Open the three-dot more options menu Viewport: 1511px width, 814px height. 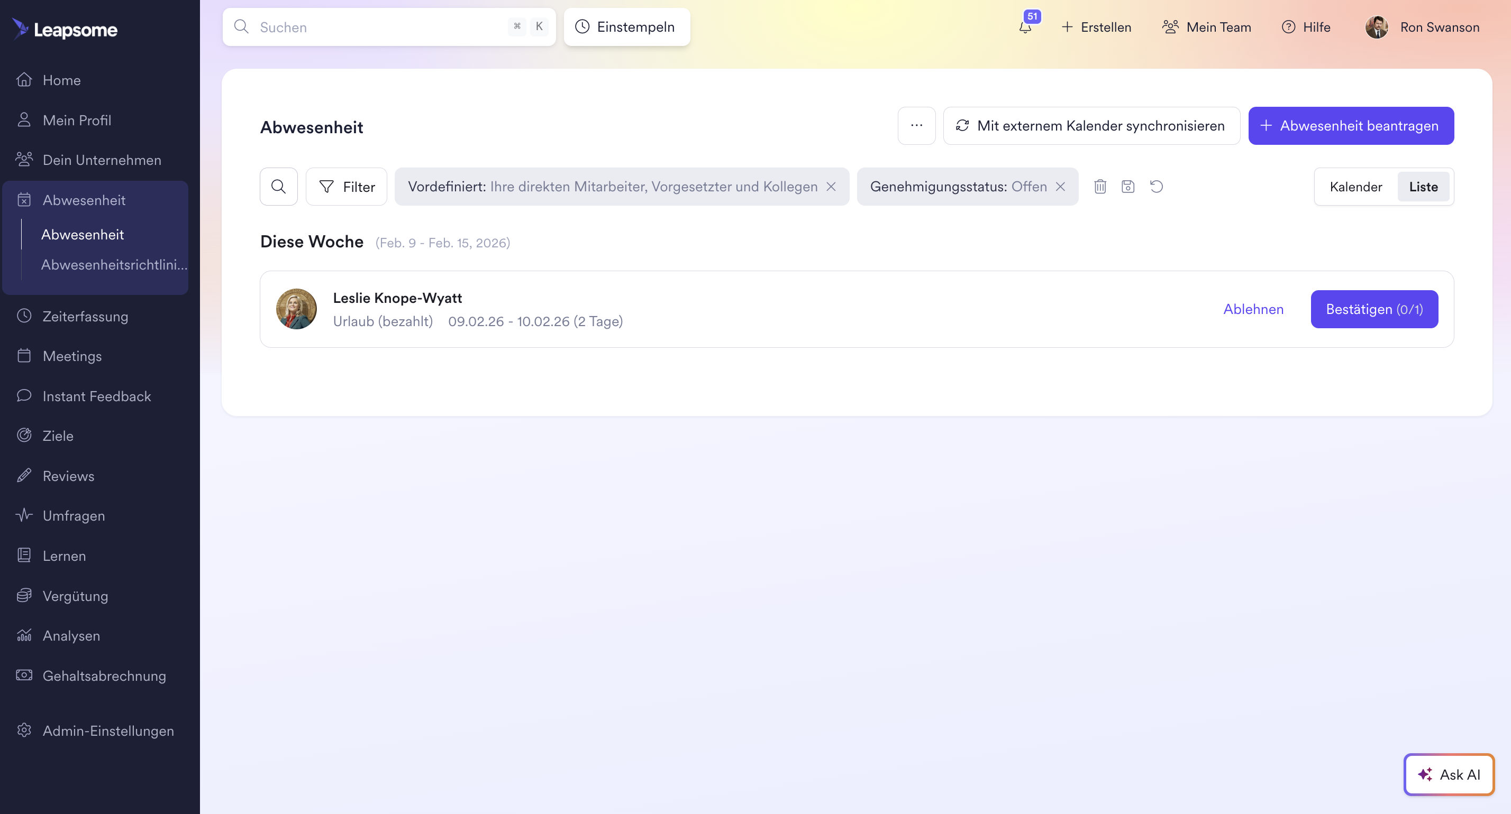coord(916,125)
